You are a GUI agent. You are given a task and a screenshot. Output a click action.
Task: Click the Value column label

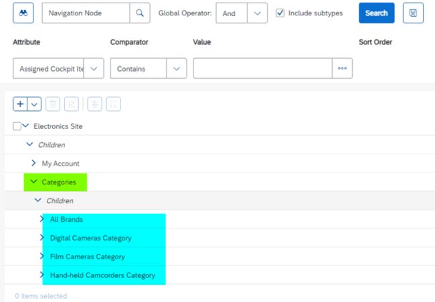202,42
